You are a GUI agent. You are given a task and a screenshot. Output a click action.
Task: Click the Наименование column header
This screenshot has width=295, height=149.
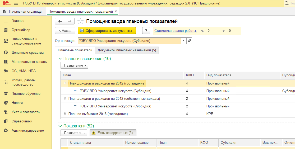140,142
